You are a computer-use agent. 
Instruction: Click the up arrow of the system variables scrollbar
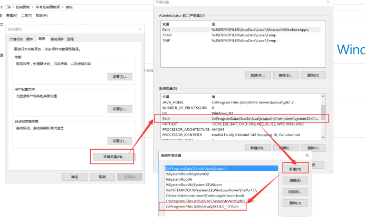(323, 96)
